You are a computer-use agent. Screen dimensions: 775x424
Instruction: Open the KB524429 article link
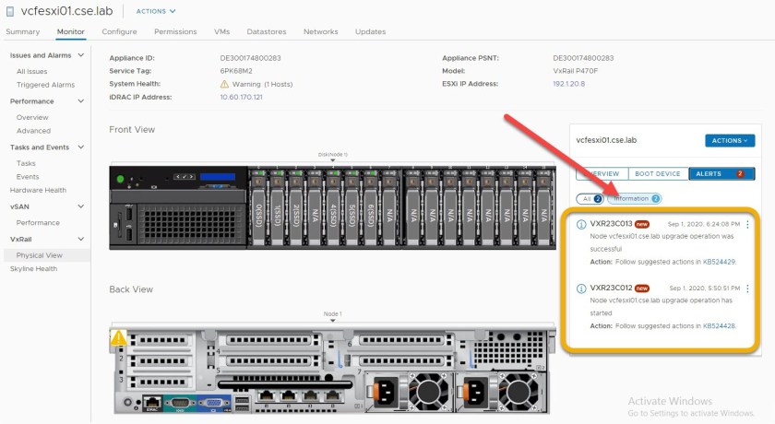[x=720, y=262]
